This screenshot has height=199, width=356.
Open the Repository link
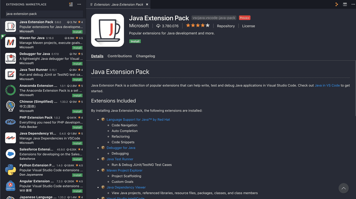pyautogui.click(x=226, y=26)
